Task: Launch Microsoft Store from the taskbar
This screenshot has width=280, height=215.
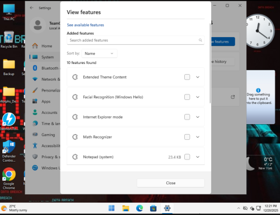Action: click(153, 208)
